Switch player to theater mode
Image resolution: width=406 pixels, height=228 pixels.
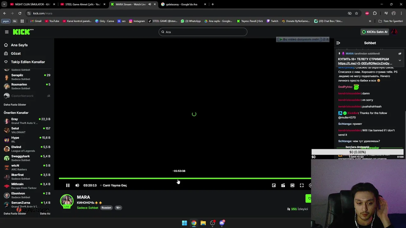tap(292, 185)
